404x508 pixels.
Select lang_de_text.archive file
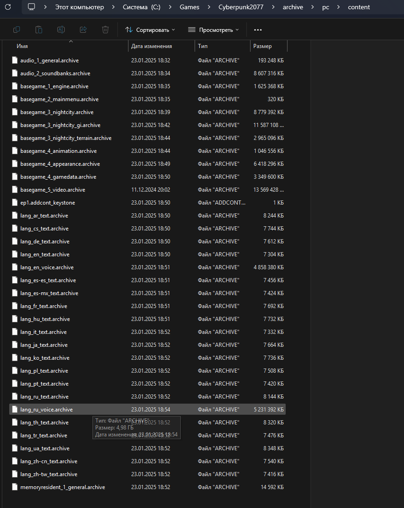click(147, 242)
